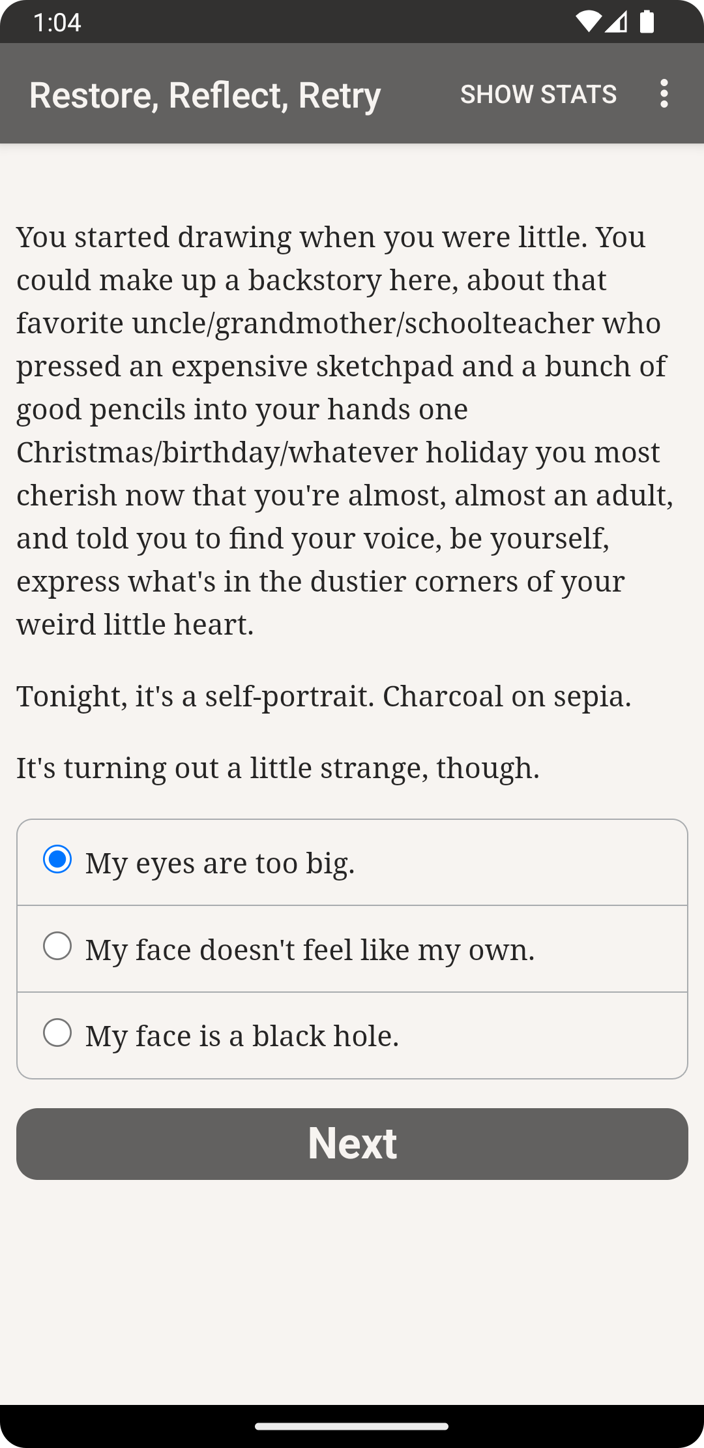Tap the "My face doesn't feel like my own." text

[x=310, y=950]
